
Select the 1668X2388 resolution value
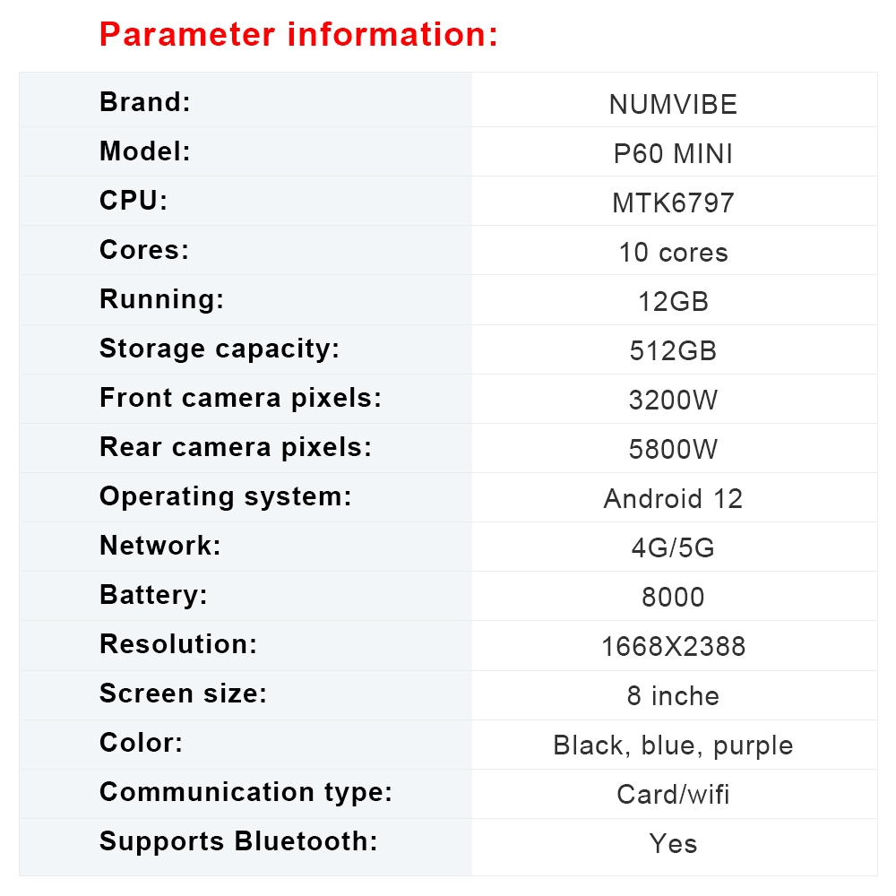pos(673,647)
